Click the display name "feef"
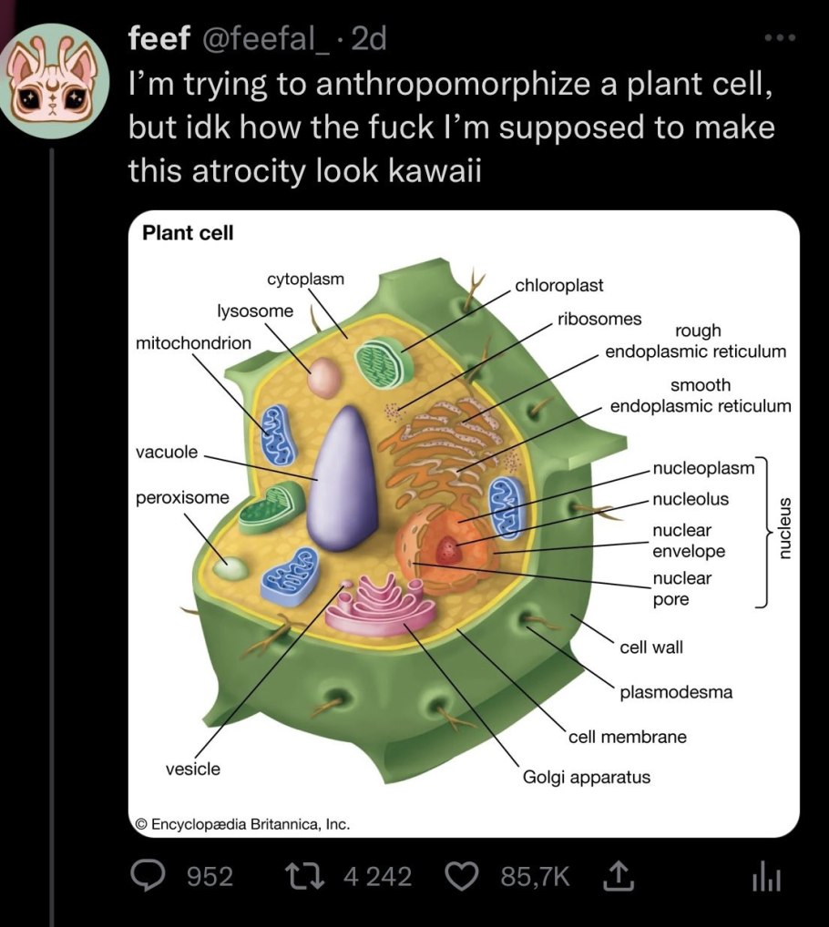 (159, 38)
